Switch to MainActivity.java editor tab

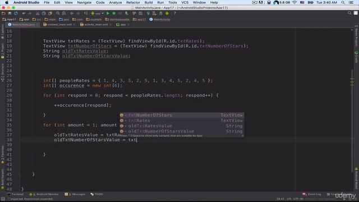tap(23, 25)
